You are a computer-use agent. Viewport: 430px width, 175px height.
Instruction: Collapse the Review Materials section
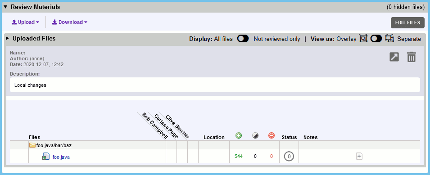[5, 7]
